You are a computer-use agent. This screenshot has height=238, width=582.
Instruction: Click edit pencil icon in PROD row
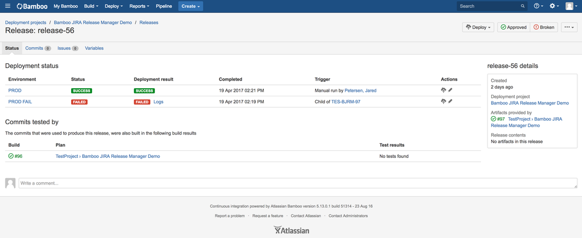point(450,90)
